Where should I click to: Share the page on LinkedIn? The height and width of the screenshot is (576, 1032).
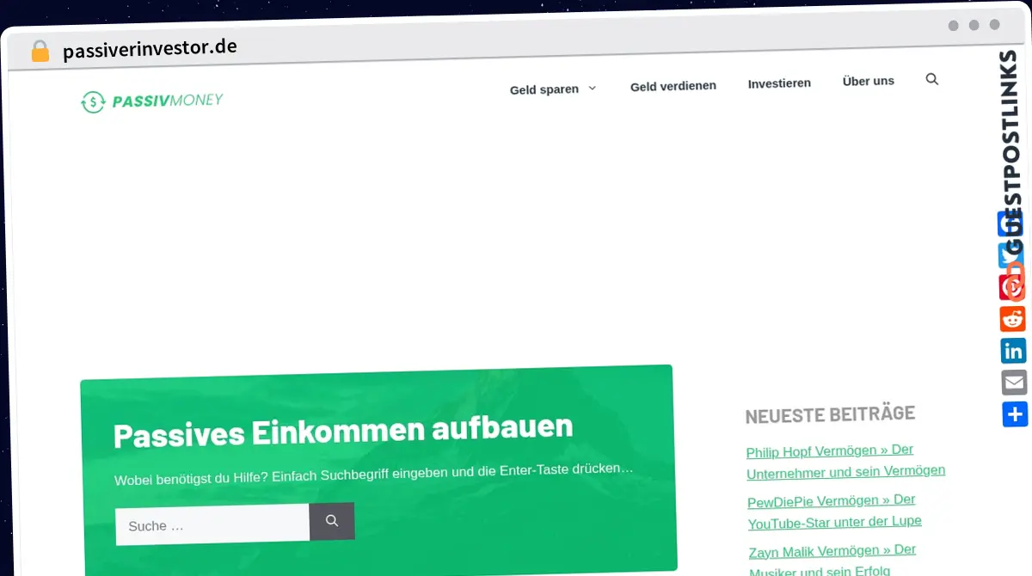(x=1013, y=351)
